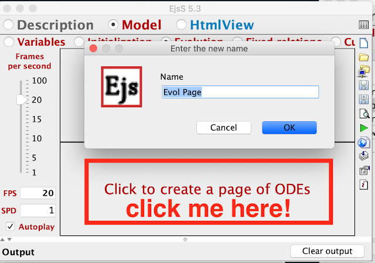Screen dimensions: 375x263
Task: Open the information document icon
Action: click(x=364, y=185)
